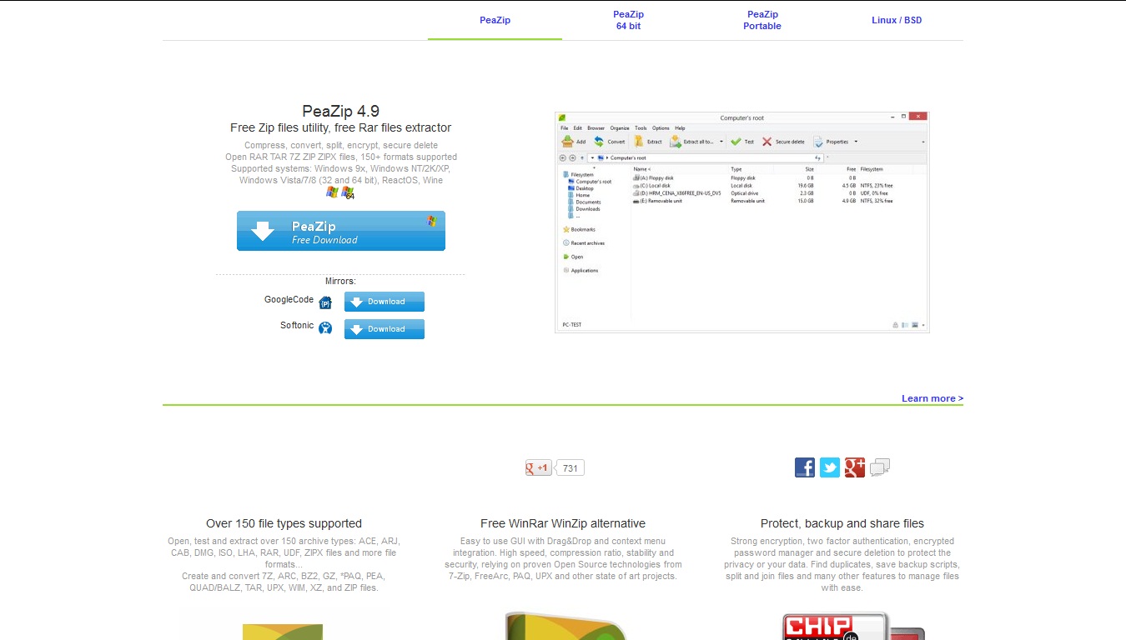Click the Convert icon in PeaZip screenshot
This screenshot has width=1126, height=640.
(599, 142)
